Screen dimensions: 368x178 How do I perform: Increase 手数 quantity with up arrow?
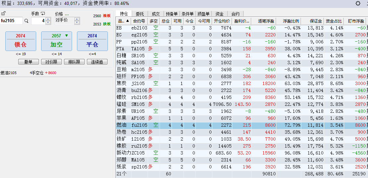48,19
